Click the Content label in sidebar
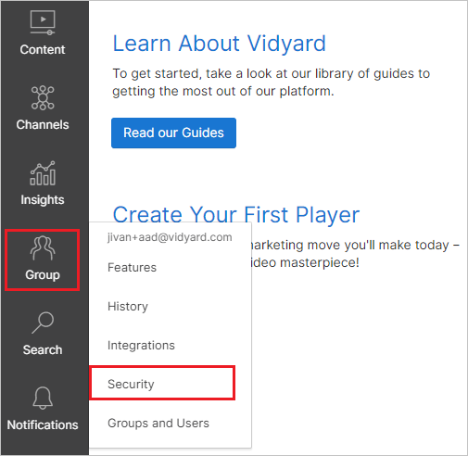Viewport: 468px width, 456px height. (43, 50)
